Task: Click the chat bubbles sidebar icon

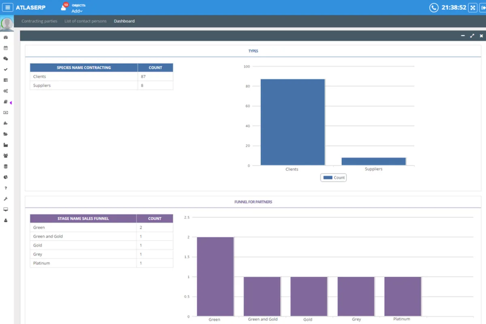Action: [x=6, y=59]
